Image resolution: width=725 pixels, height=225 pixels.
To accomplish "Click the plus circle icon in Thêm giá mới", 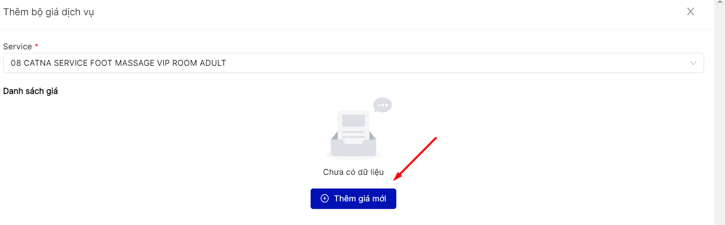I will pos(325,199).
